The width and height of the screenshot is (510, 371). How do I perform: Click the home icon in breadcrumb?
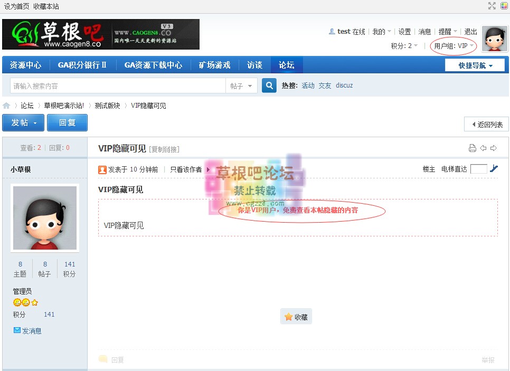(x=6, y=106)
